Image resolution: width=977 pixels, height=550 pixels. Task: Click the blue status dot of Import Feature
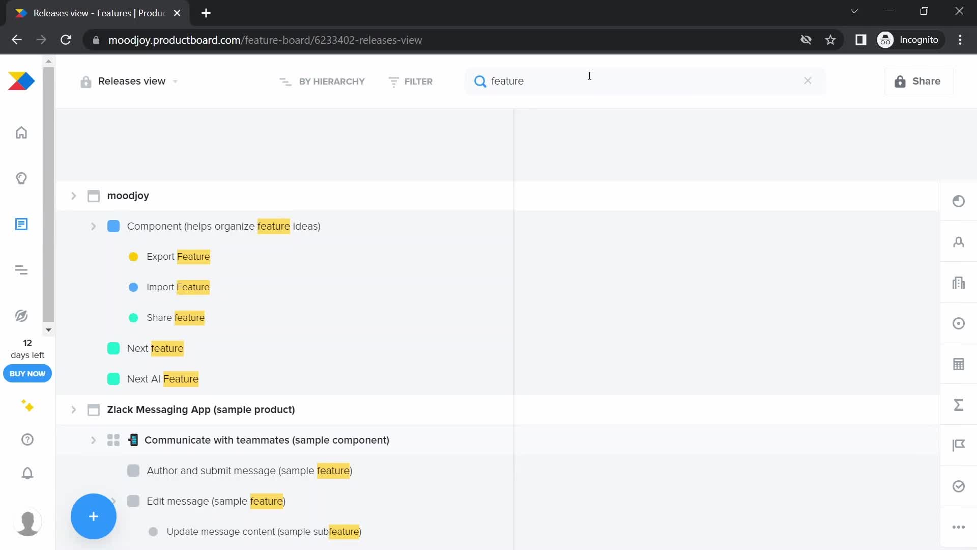pyautogui.click(x=133, y=287)
